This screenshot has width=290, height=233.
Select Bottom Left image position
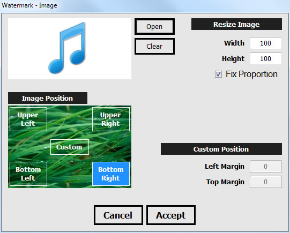pos(28,174)
